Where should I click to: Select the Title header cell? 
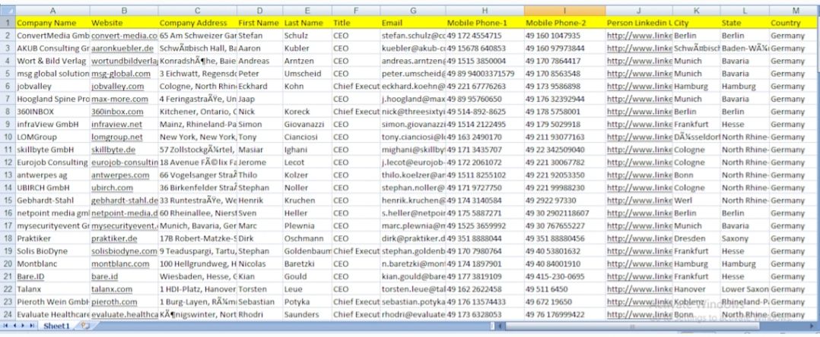[x=356, y=23]
